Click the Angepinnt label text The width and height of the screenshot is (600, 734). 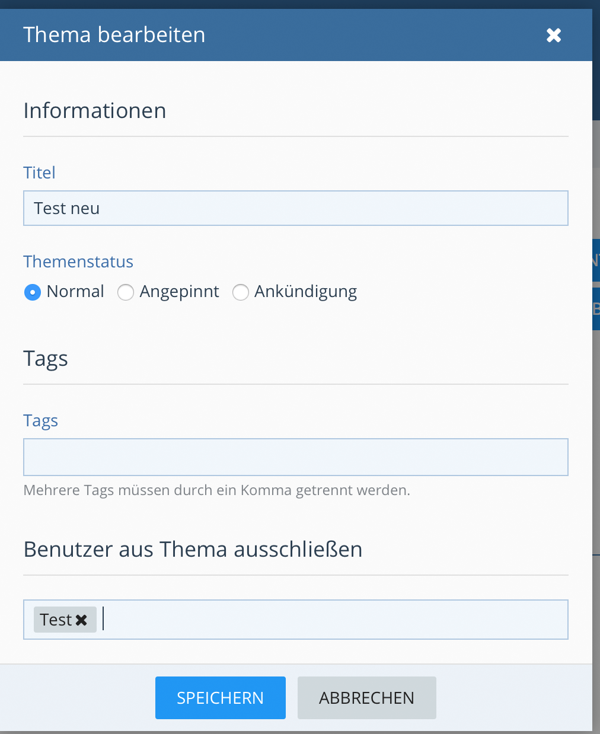(179, 292)
